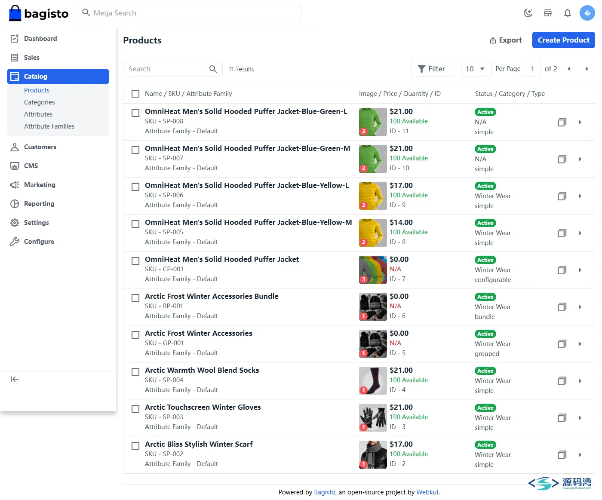The image size is (602, 500).
Task: Open the Sales menu
Action: coord(58,58)
